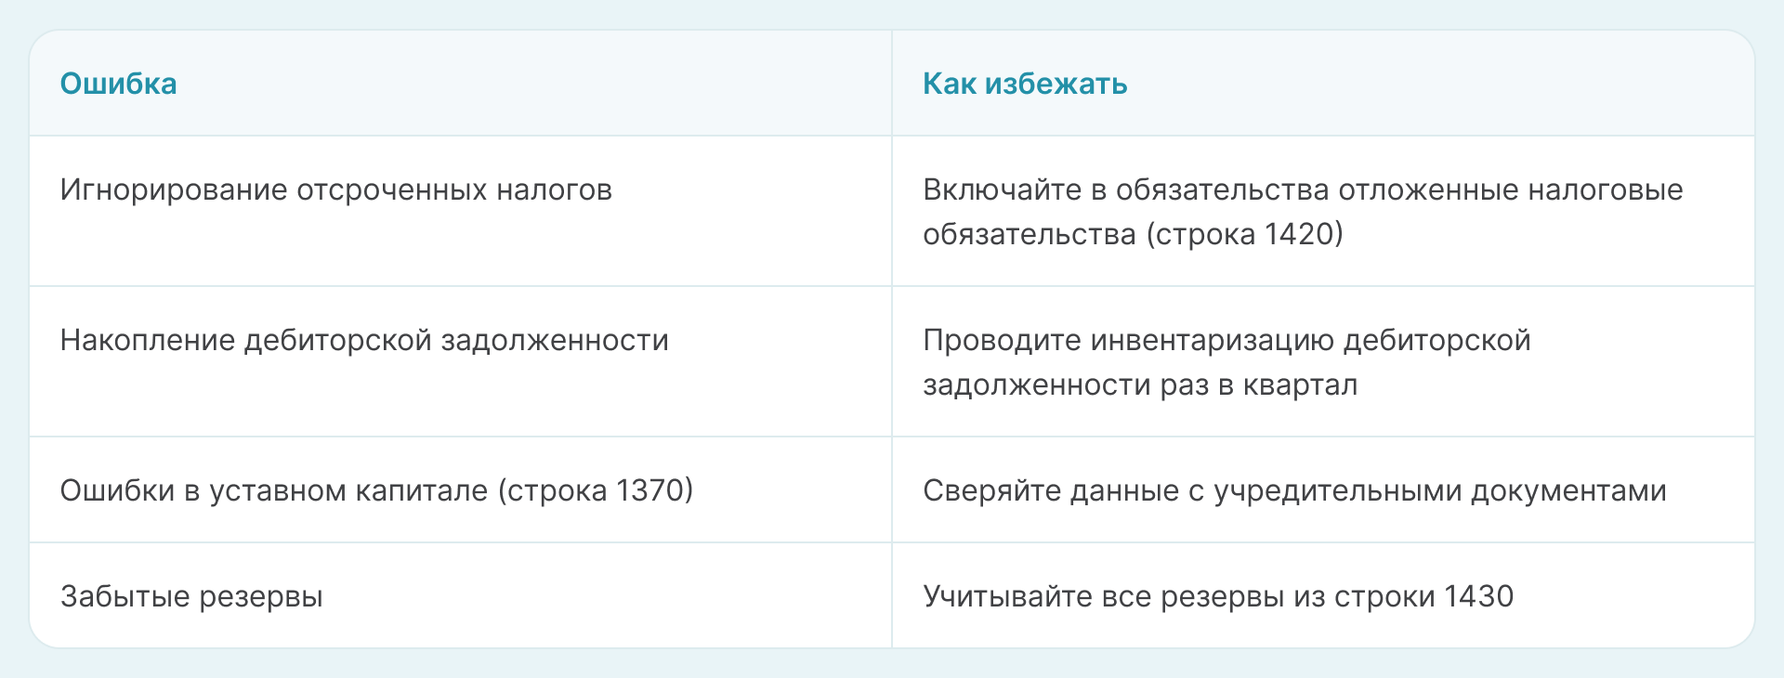Select the "Игнорирование отсроченных налогов" cell
Image resolution: width=1784 pixels, height=678 pixels.
click(x=335, y=189)
